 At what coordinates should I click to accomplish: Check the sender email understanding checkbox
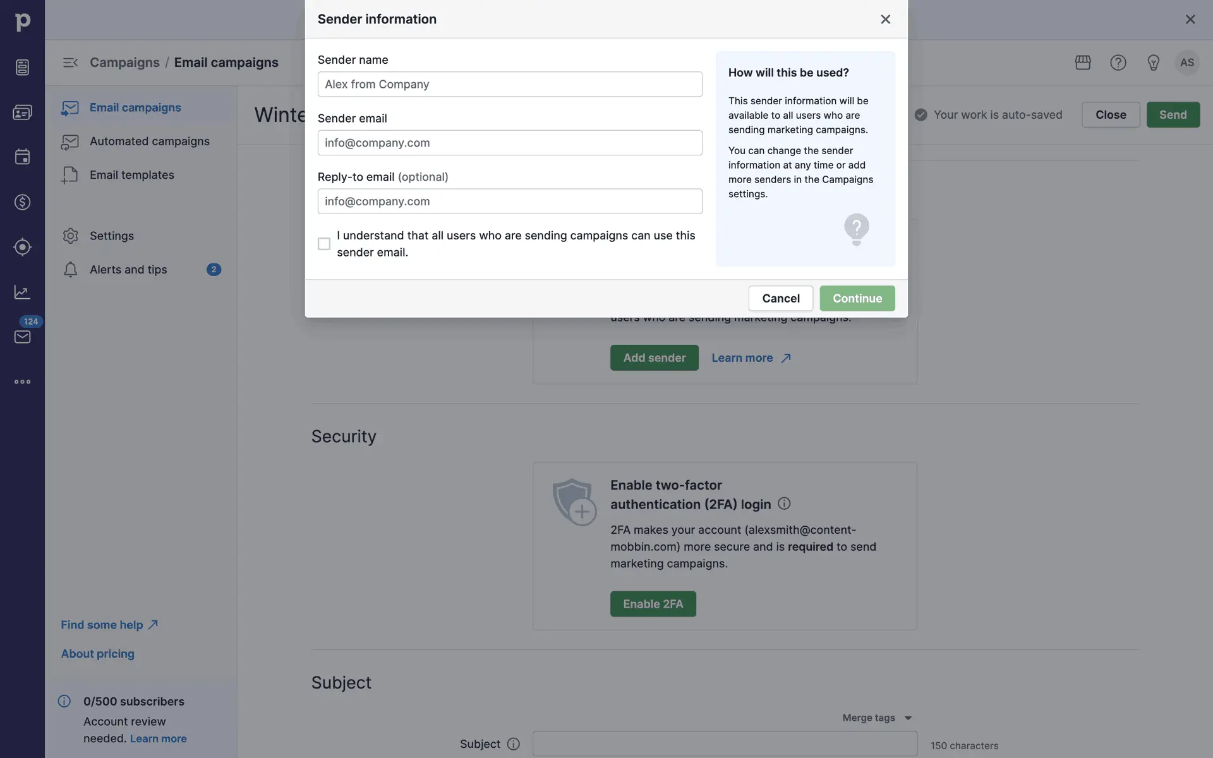[x=324, y=244]
